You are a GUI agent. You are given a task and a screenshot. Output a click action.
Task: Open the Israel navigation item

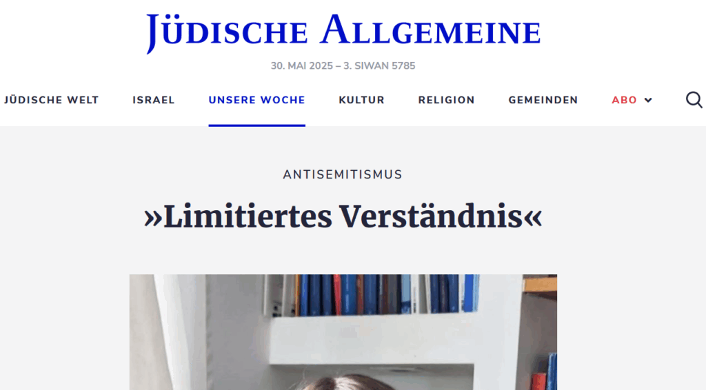point(154,100)
